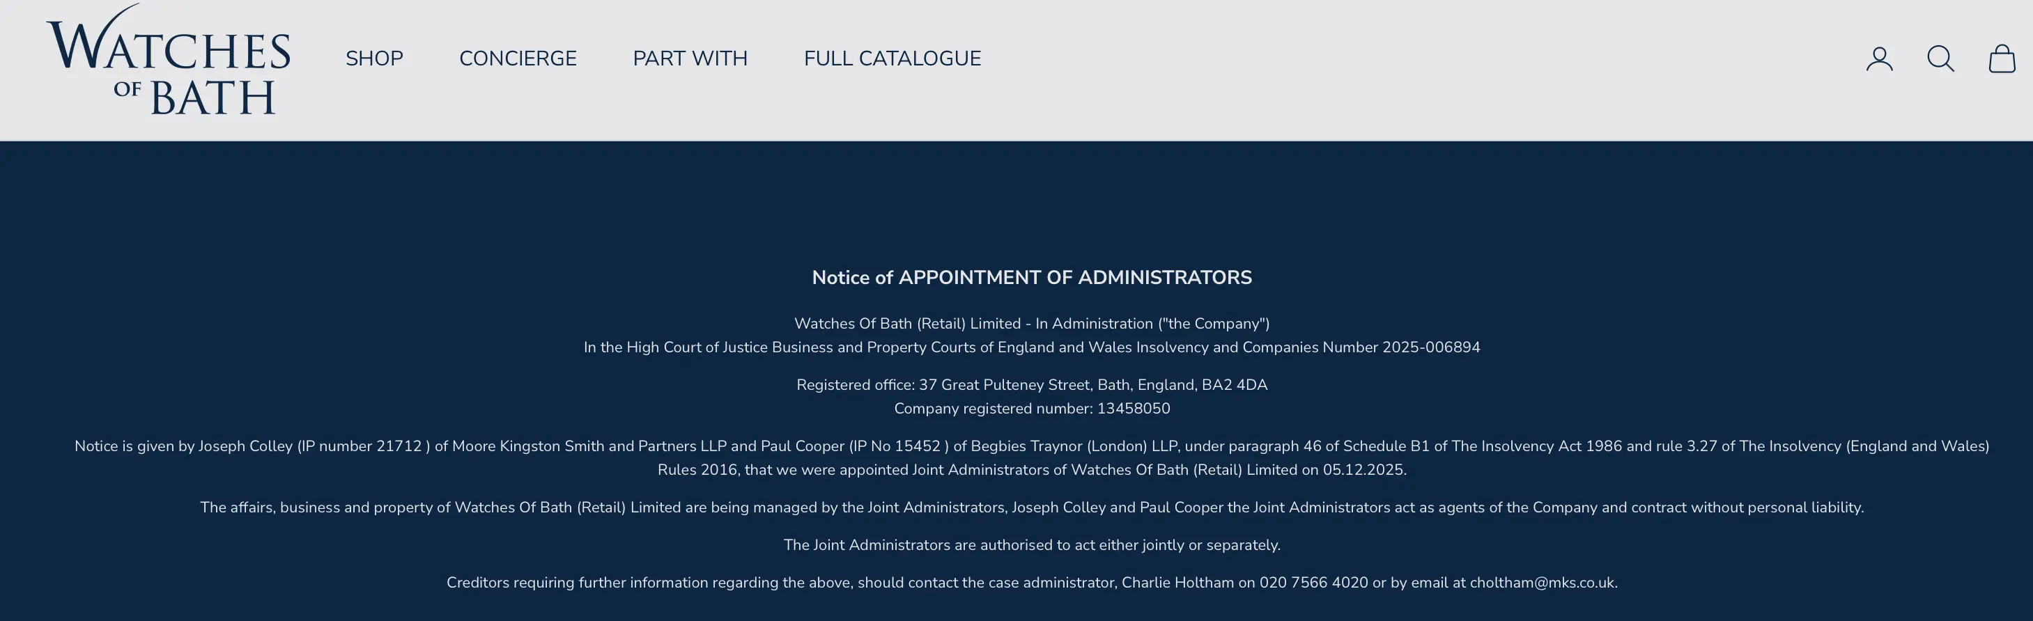
Task: Click the registered office address line
Action: point(1032,385)
